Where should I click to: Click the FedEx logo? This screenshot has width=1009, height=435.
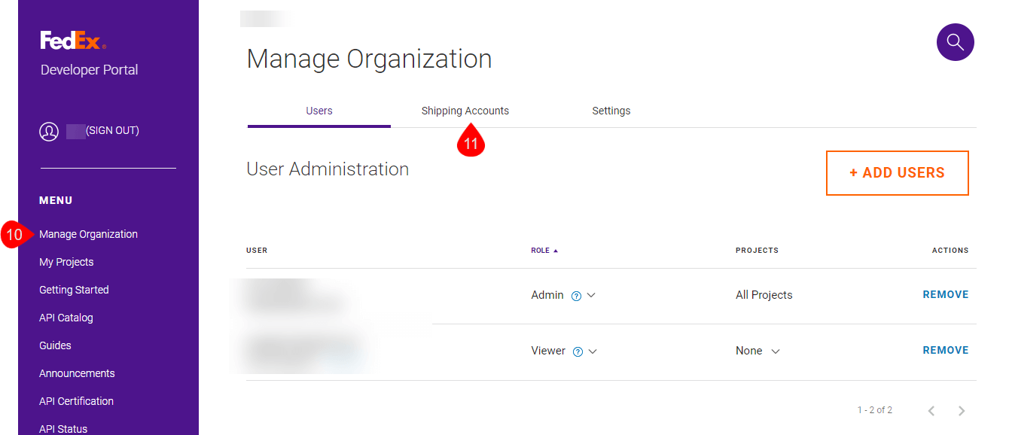[73, 41]
